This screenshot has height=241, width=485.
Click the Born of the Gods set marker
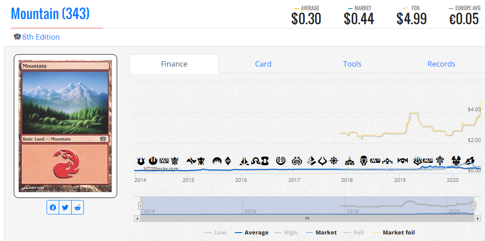pos(141,161)
